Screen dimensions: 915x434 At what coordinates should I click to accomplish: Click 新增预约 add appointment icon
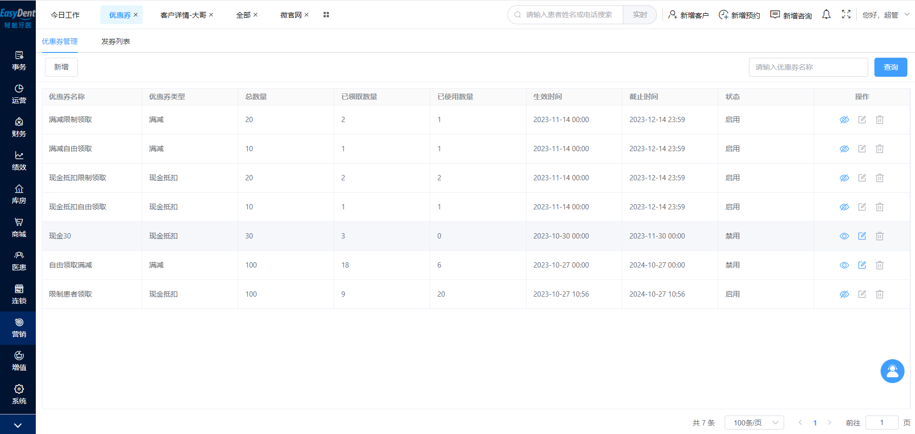(724, 15)
